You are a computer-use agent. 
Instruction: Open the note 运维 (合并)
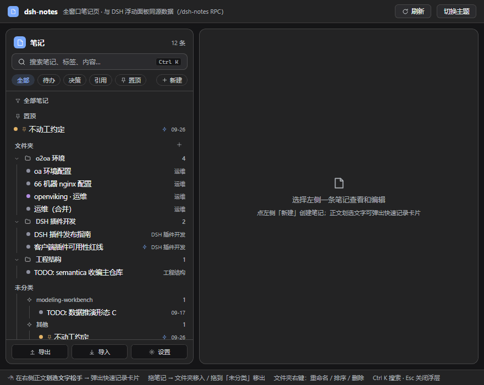coord(105,210)
